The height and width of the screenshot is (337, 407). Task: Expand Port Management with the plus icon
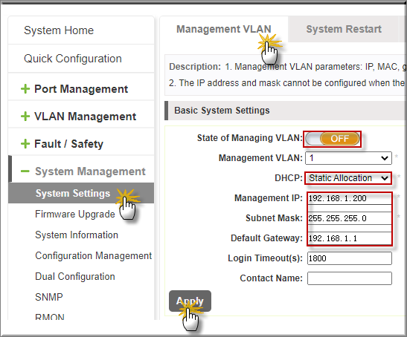click(25, 89)
